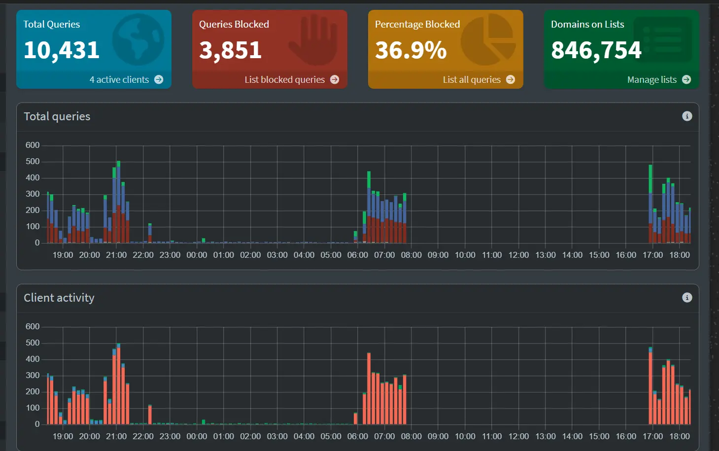
Task: Click the 21:00 peak bar in Client activity chart
Action: (118, 383)
